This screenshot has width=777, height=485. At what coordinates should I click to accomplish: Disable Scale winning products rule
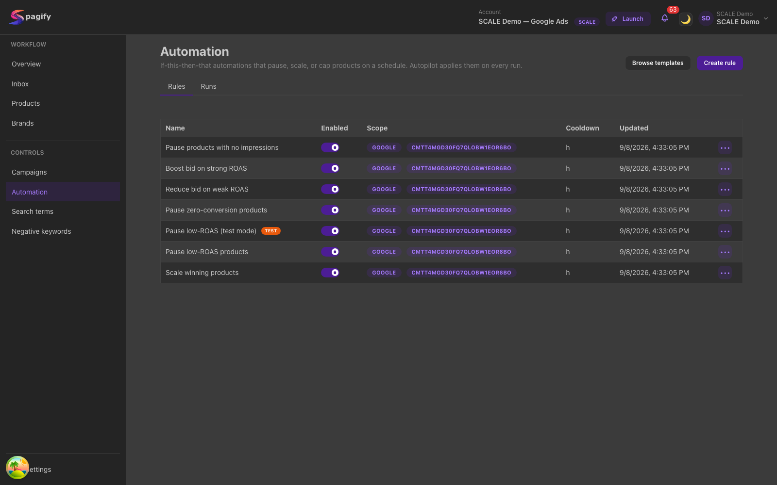tap(330, 273)
